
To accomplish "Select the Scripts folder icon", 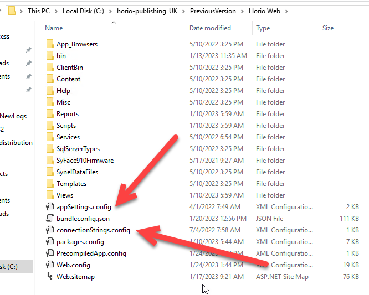I will [50, 126].
